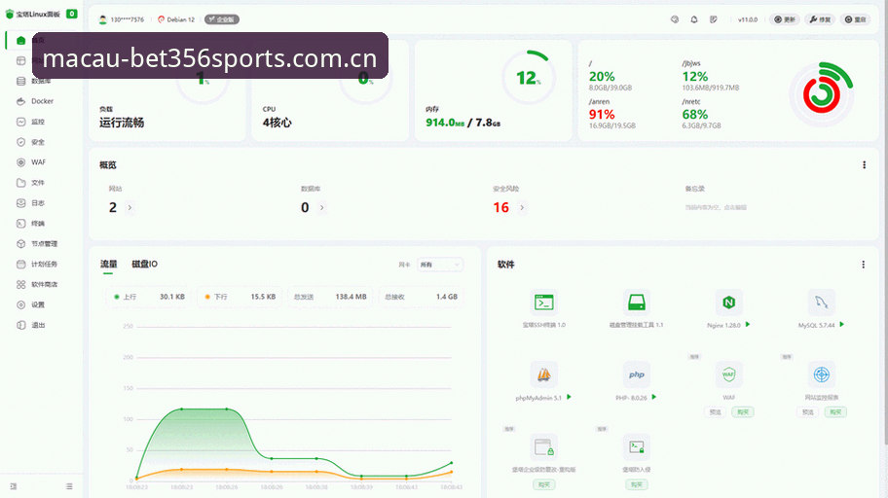This screenshot has height=498, width=888.
Task: Open the 磁盘管理挂载工具 1.1 software icon
Action: click(x=636, y=302)
